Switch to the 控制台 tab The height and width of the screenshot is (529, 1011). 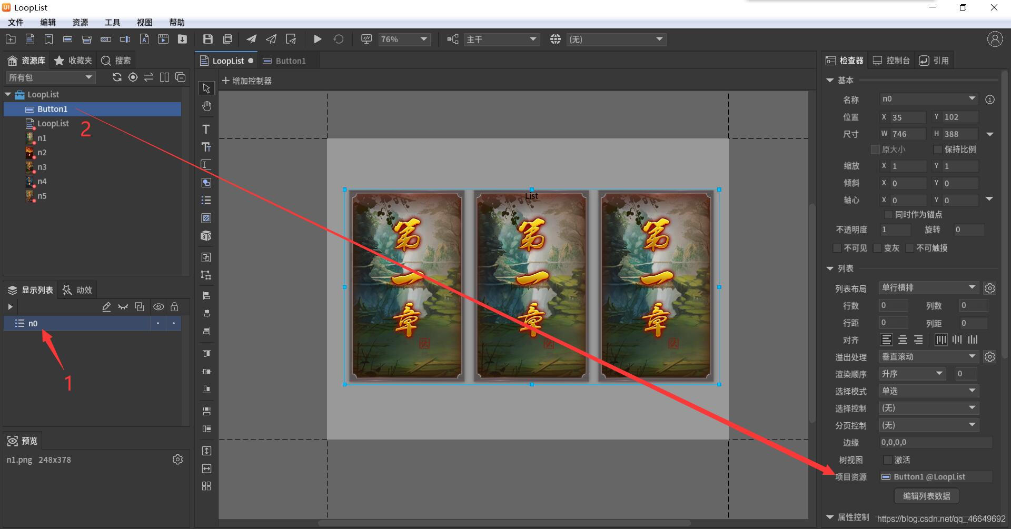[x=891, y=61]
